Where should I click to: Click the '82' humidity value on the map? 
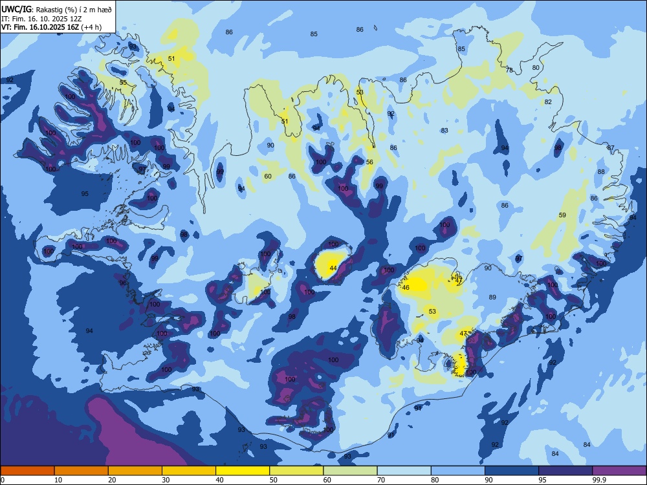point(548,102)
